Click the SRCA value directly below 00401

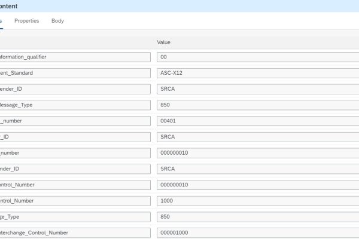click(257, 137)
